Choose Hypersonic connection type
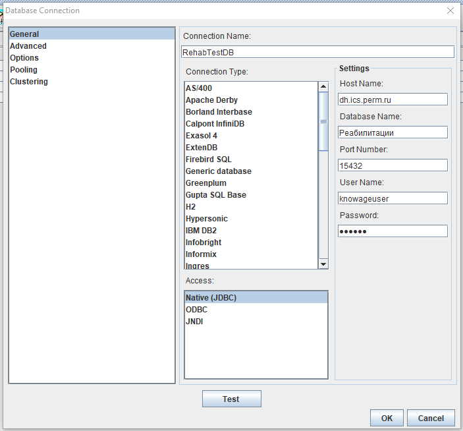The height and width of the screenshot is (431, 463). (252, 218)
